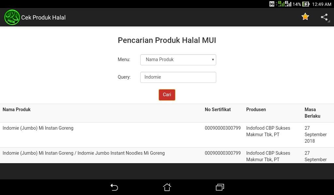Select the Nama Produk column header
The height and width of the screenshot is (195, 334).
(17, 110)
